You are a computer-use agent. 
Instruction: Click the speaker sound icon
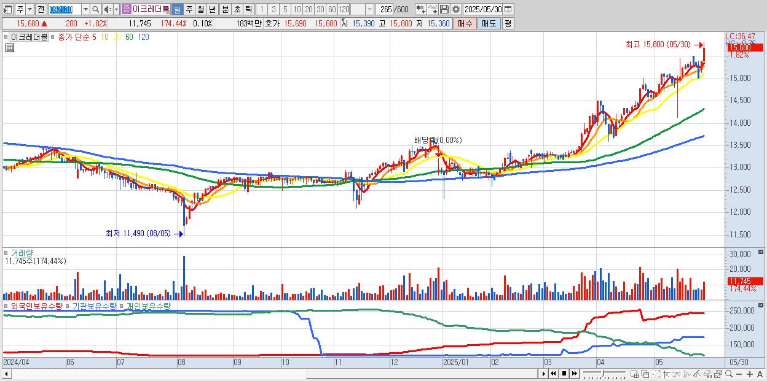[x=108, y=9]
